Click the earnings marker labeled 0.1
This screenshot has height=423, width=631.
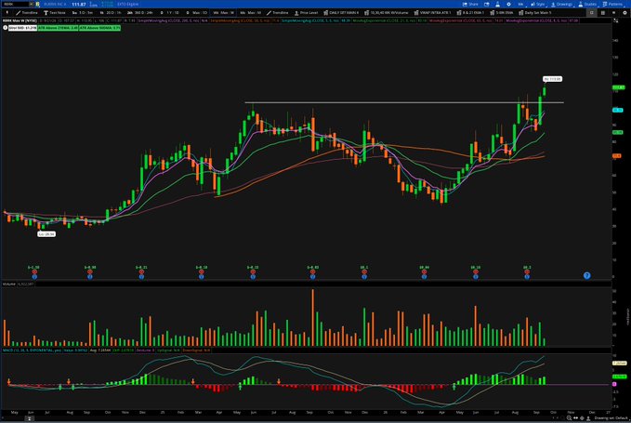[364, 272]
